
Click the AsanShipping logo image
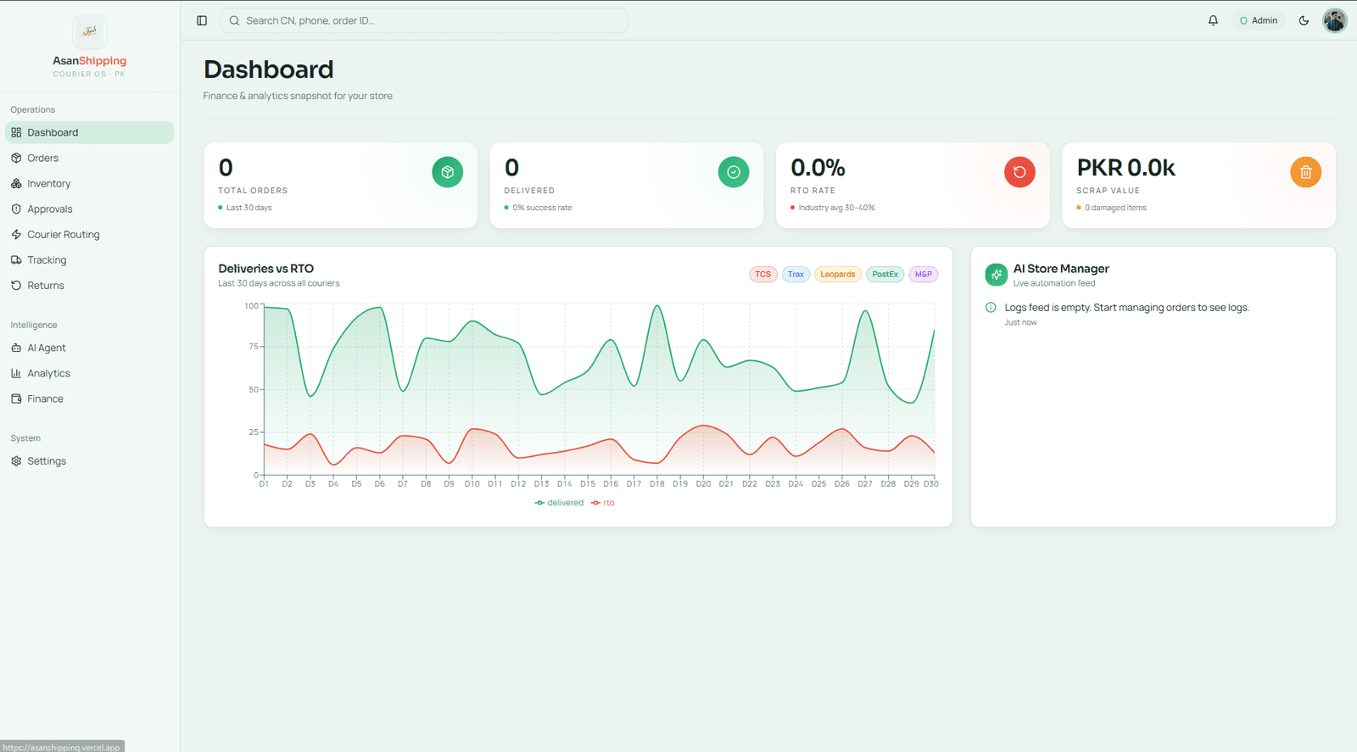click(89, 31)
